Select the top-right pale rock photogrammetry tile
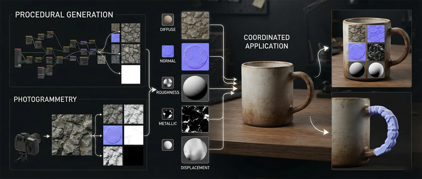The width and height of the screenshot is (422, 179). coord(134,114)
